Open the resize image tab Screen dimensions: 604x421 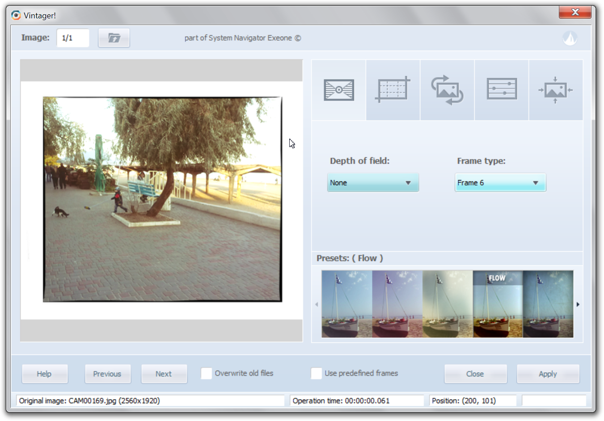click(556, 90)
